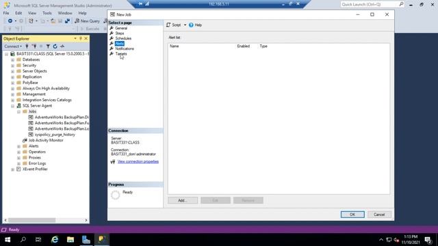Expand the PolyBase folder
This screenshot has height=246, width=438.
coord(12,83)
